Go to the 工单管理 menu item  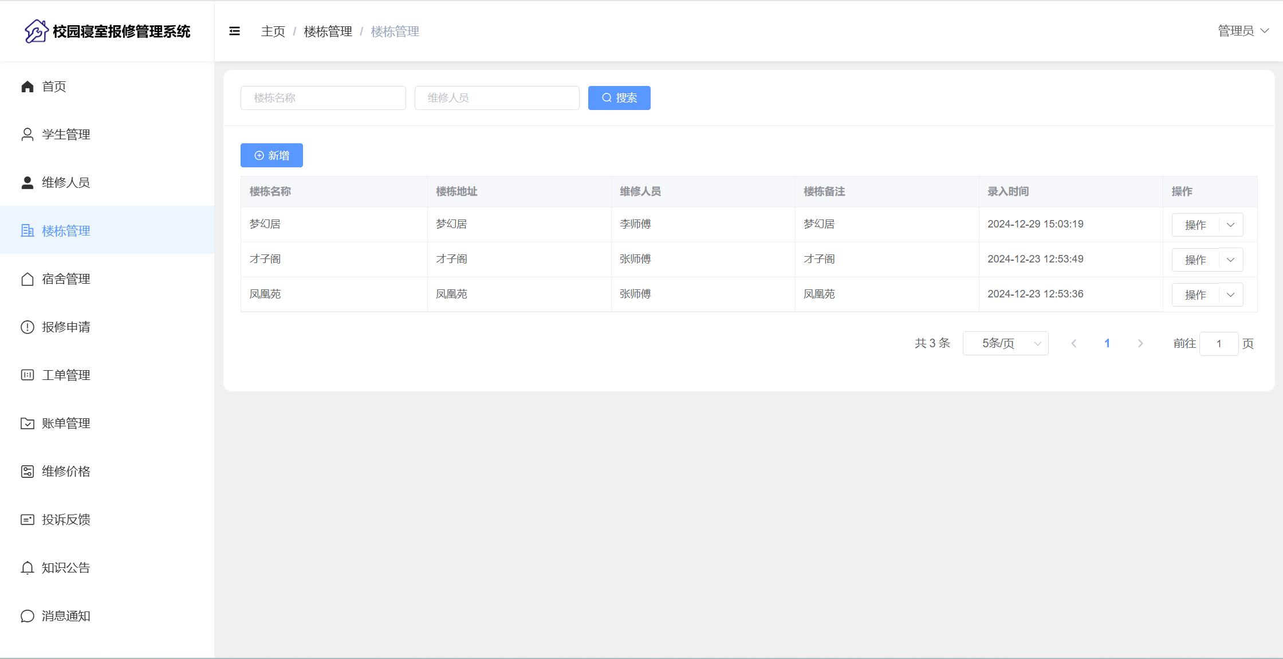(66, 375)
